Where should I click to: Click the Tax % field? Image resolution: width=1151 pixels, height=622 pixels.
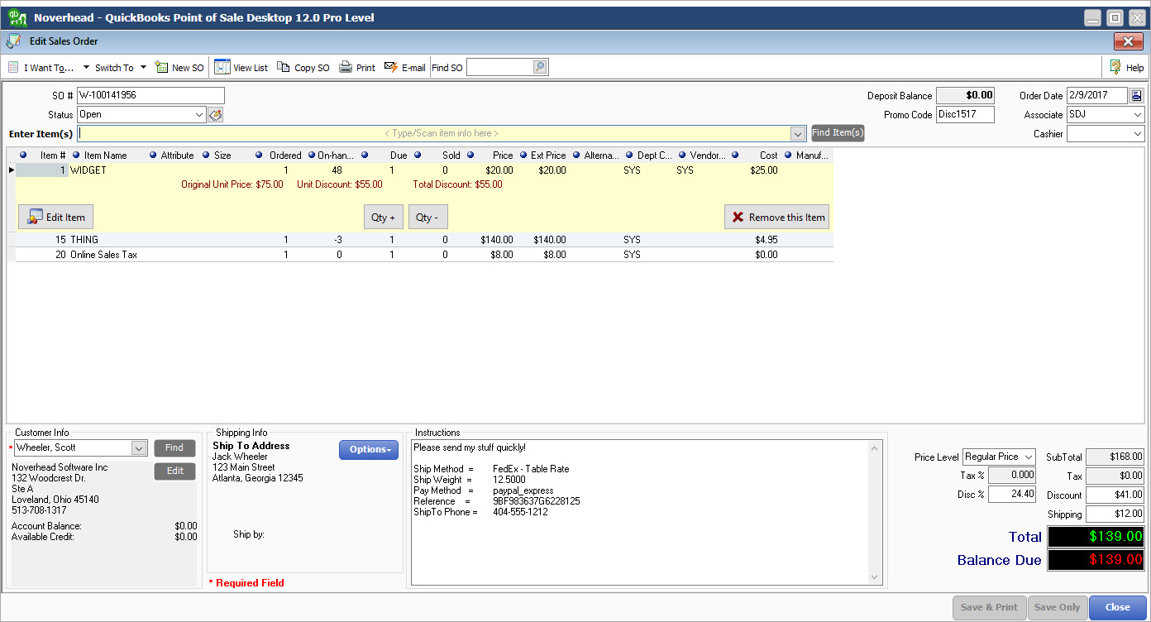tap(1012, 476)
